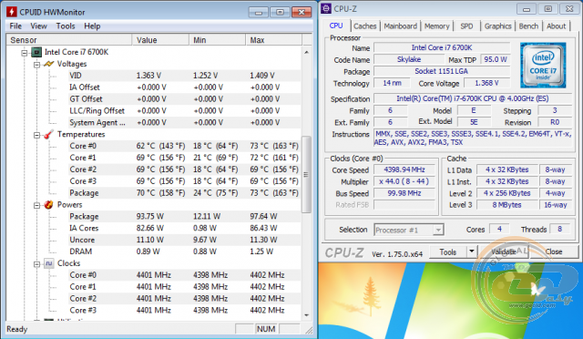Screen dimensions: 583x339
Task: Click the CPU-Z title bar app icon
Action: (x=326, y=8)
